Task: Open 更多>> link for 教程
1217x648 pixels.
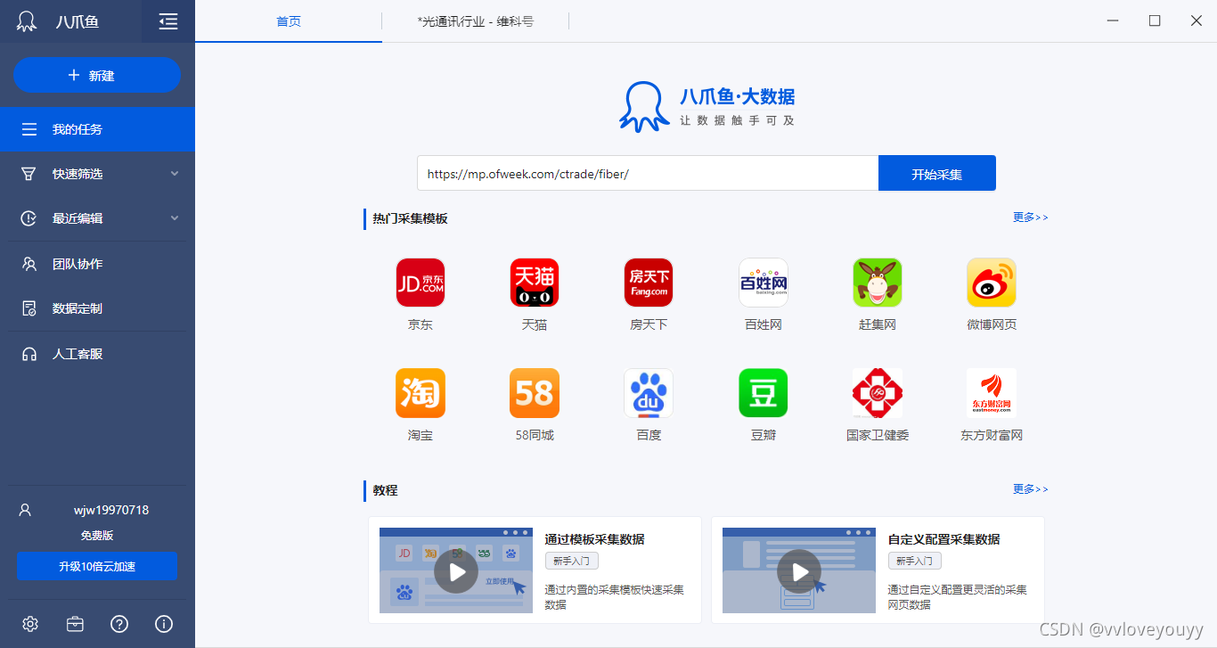Action: pos(1031,489)
